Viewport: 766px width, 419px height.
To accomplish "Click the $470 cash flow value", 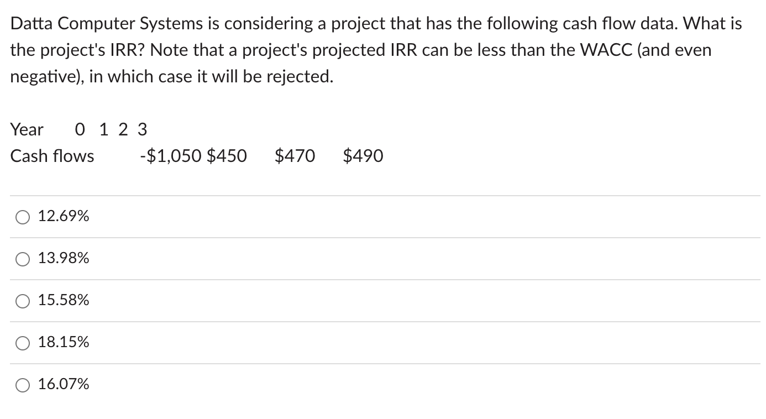I will click(x=295, y=156).
